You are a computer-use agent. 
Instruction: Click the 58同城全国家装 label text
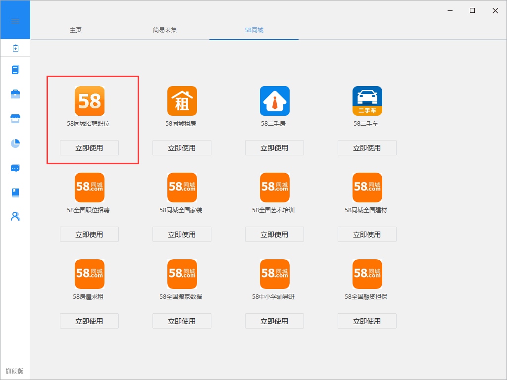tap(181, 210)
